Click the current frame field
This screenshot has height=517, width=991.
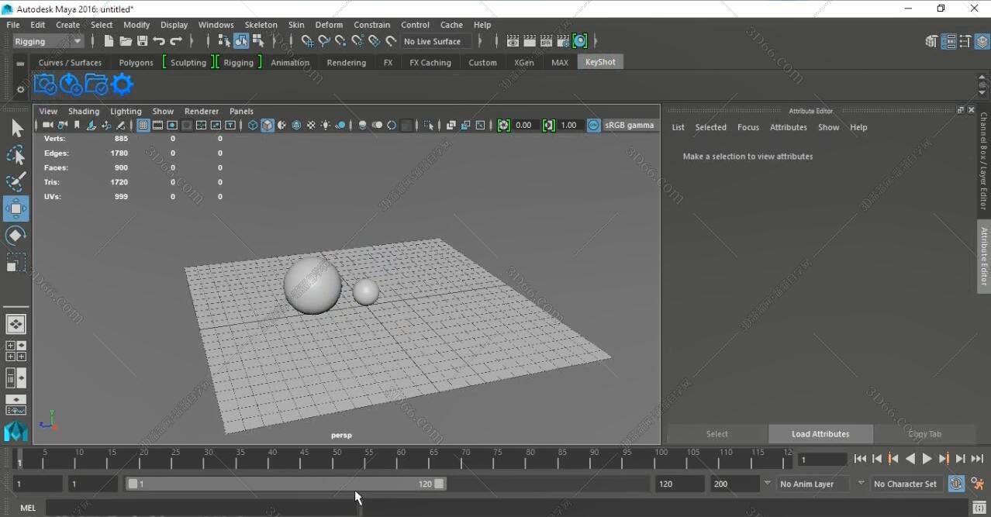(x=823, y=460)
